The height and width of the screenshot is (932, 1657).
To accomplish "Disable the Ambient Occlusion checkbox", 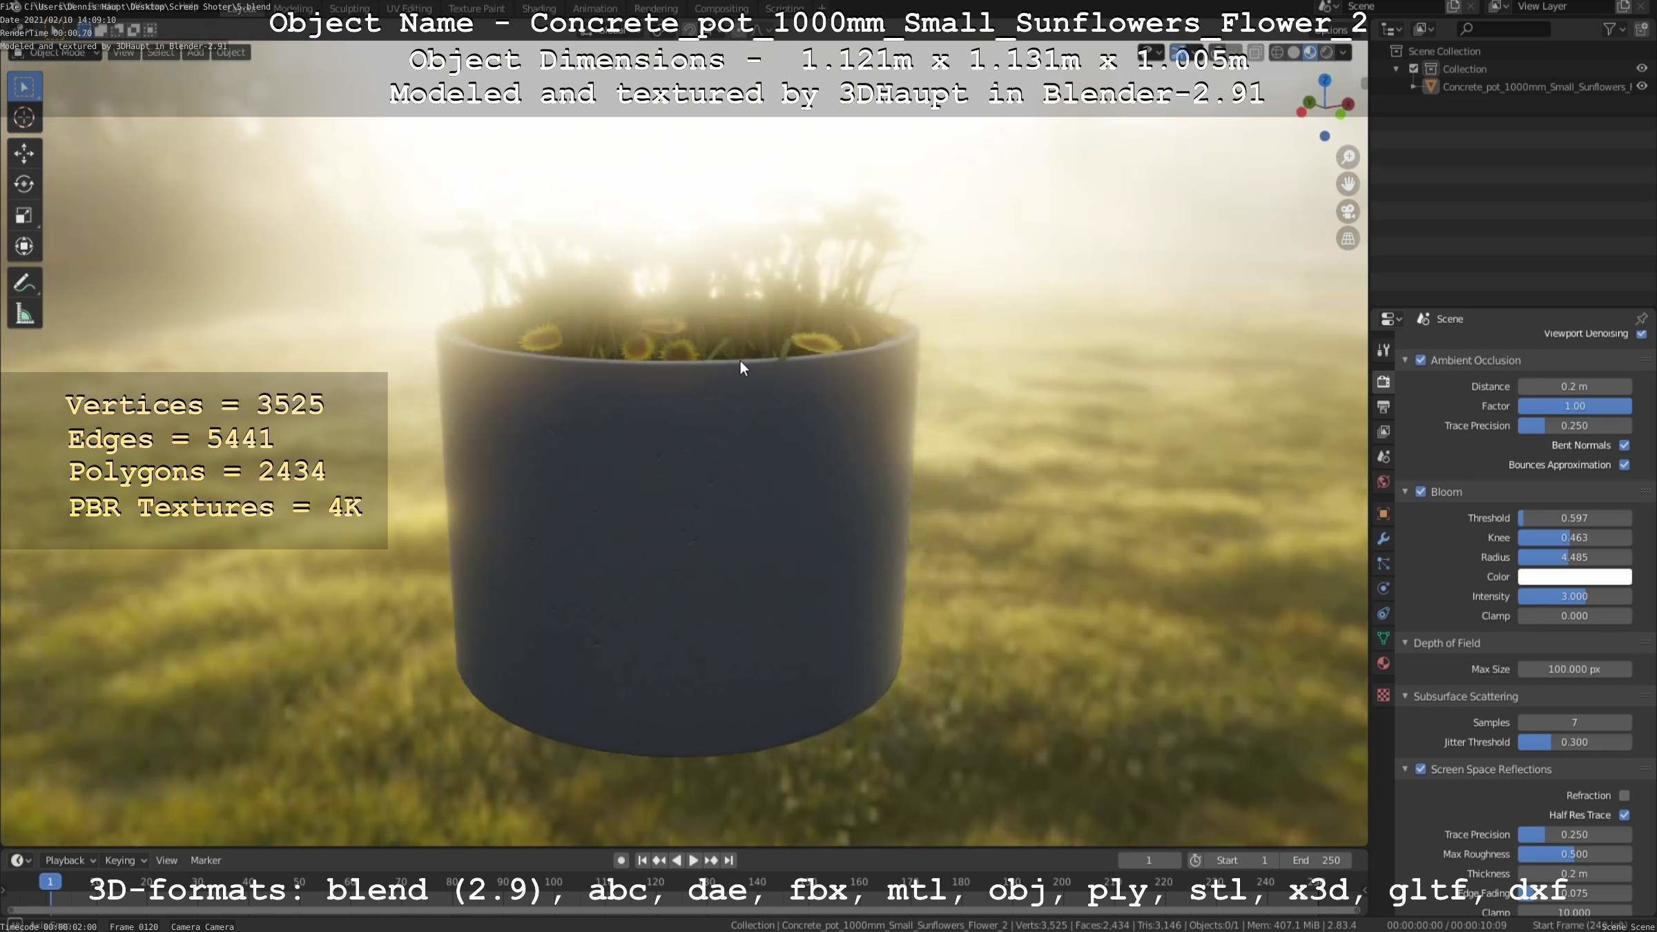I will pos(1421,360).
